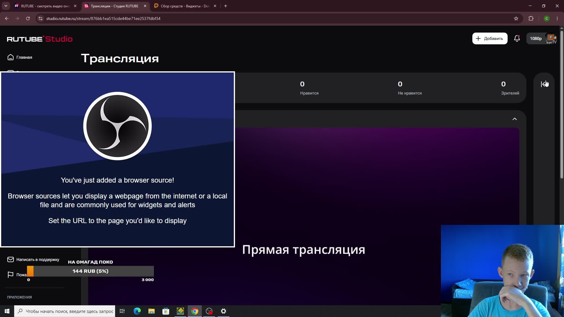Click the Прямая трансляция preview text

303,250
